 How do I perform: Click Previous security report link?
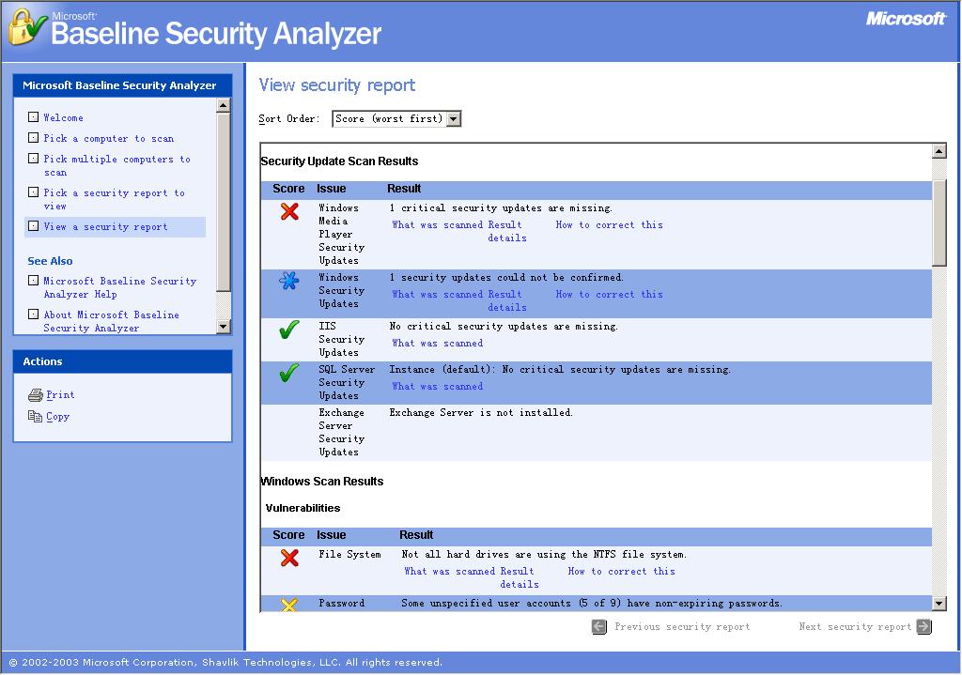pyautogui.click(x=682, y=626)
